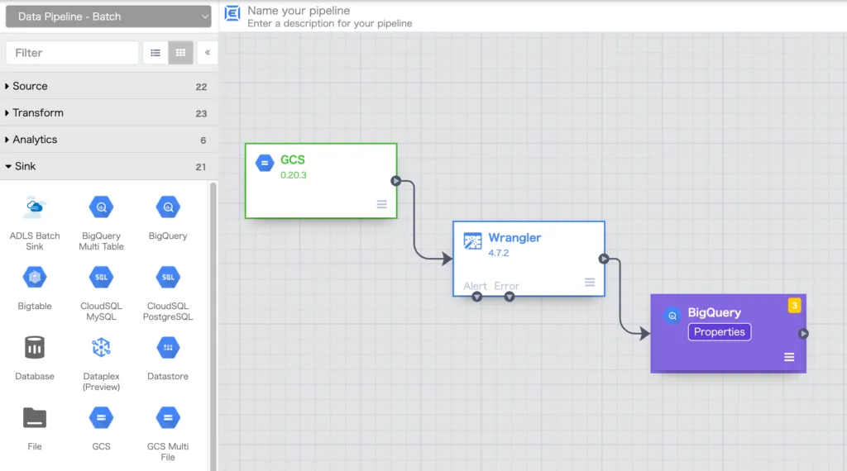Click the BigQuery node error count badge

[x=794, y=306]
